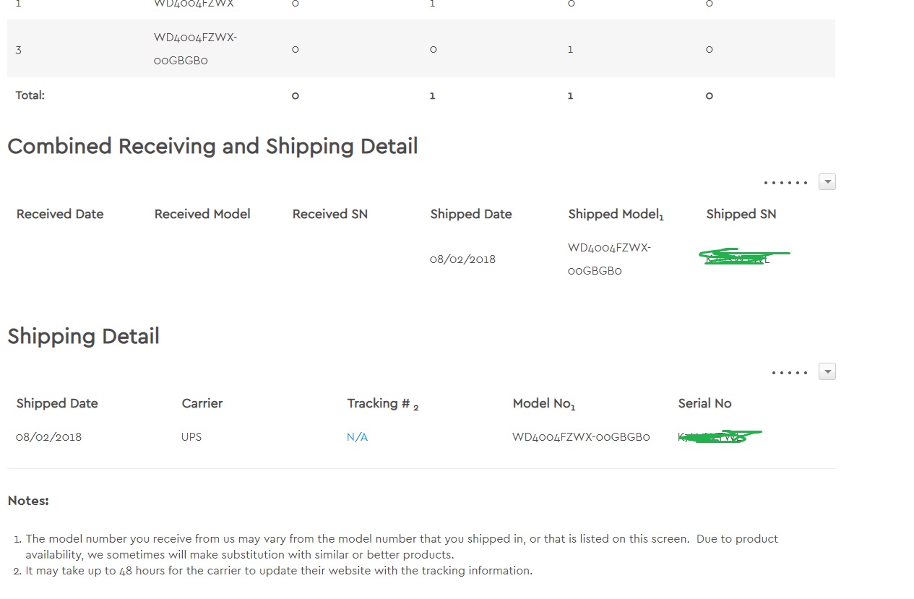
Task: Select the Tracking # column header
Action: click(383, 404)
